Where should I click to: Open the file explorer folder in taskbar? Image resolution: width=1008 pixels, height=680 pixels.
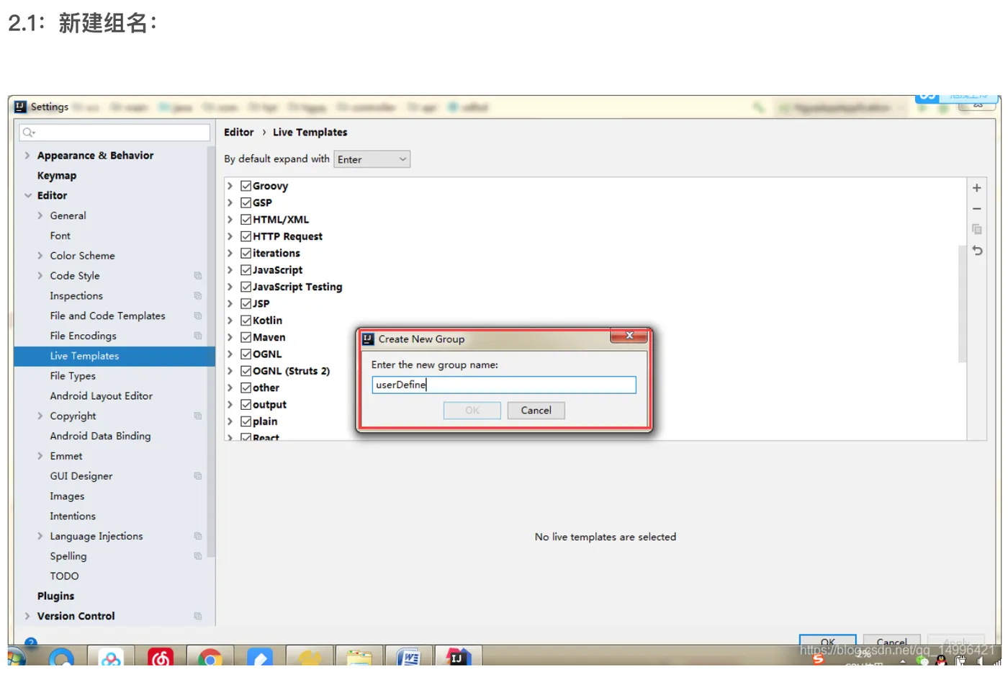pyautogui.click(x=359, y=658)
